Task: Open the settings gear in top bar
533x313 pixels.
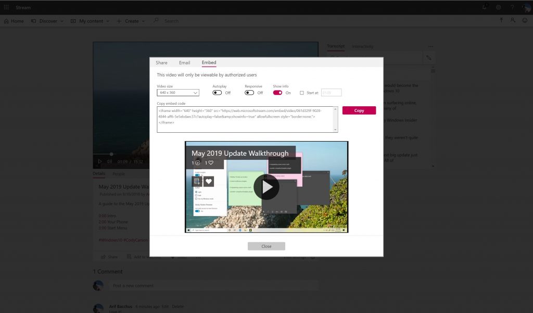Action: pyautogui.click(x=498, y=7)
